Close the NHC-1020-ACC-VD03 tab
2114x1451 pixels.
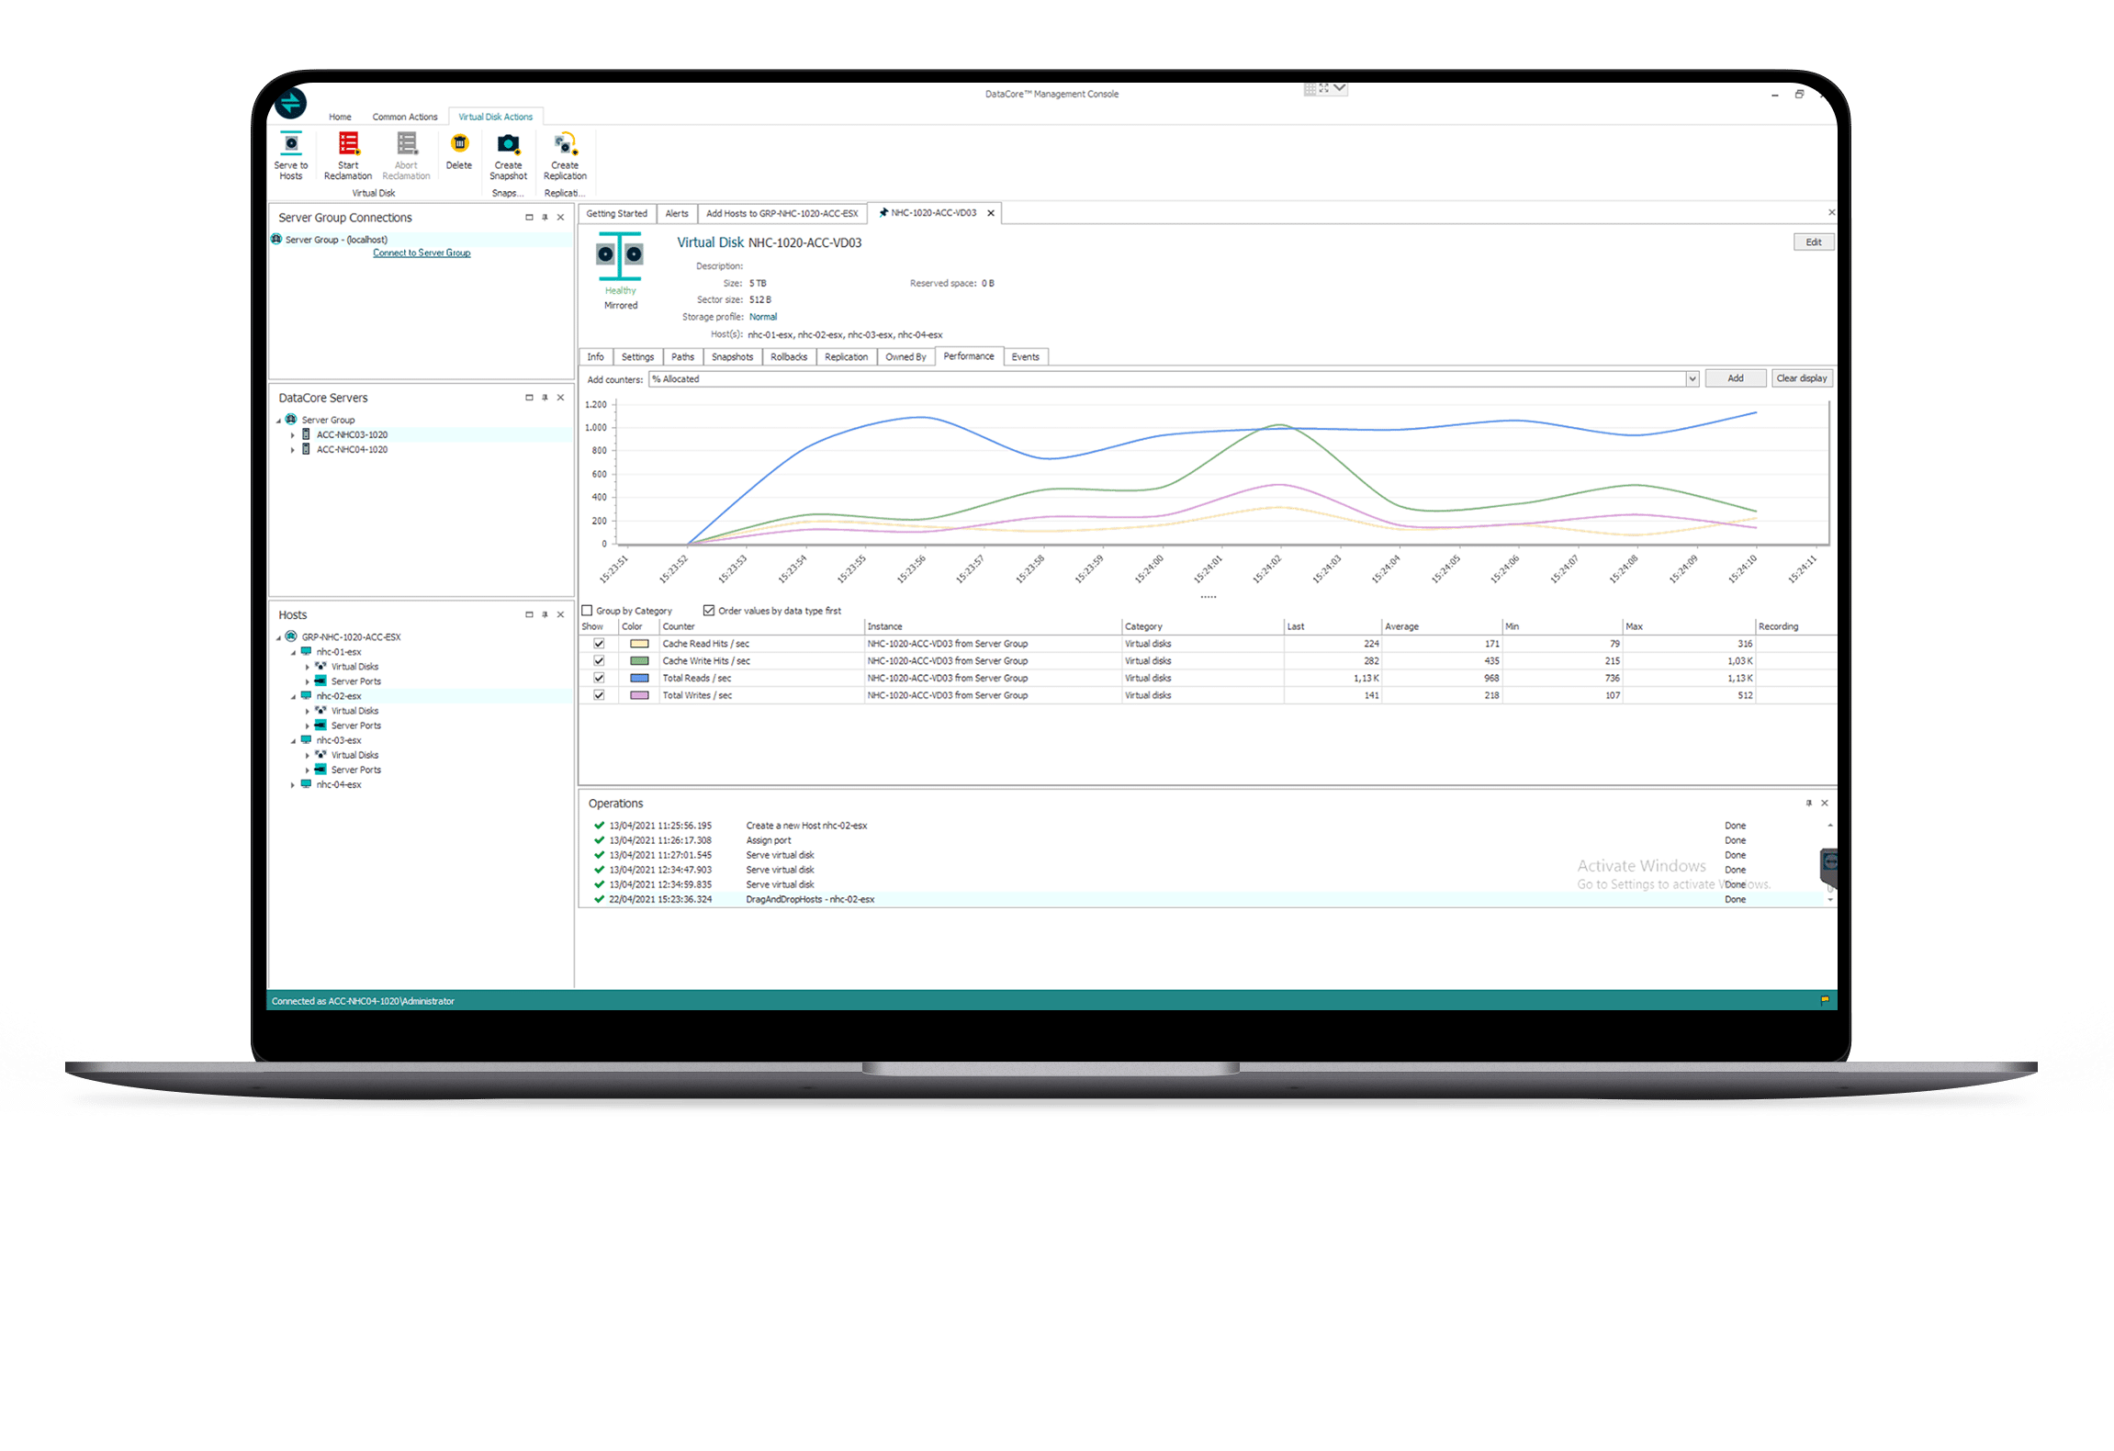click(x=990, y=213)
